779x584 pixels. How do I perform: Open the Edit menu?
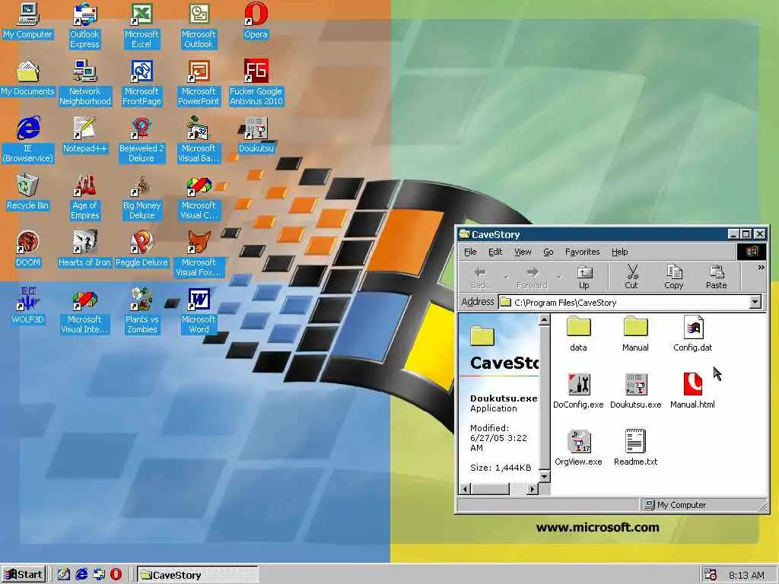495,252
